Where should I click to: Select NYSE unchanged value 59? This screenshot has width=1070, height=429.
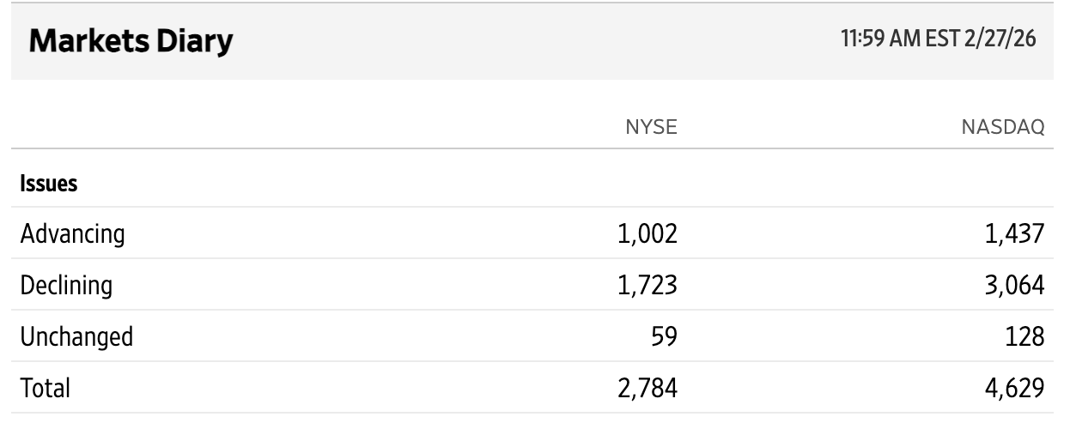click(x=663, y=336)
